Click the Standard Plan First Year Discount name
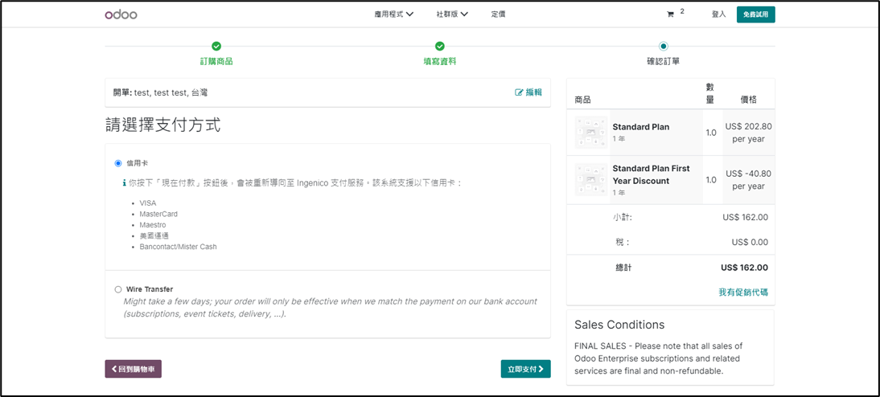880x397 pixels. [651, 174]
